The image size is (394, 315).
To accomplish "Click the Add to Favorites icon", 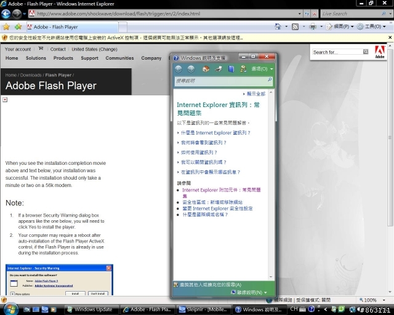I will (18, 26).
